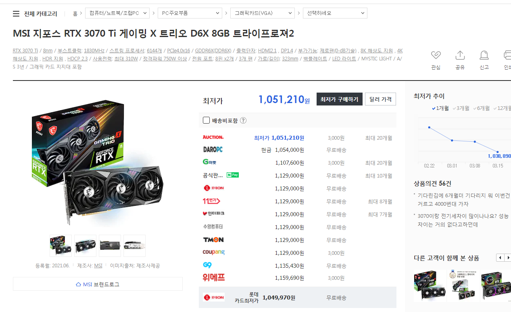Expand the 컴퓨터/노트북/조립PC category dropdown
This screenshot has width=511, height=312.
coord(117,13)
